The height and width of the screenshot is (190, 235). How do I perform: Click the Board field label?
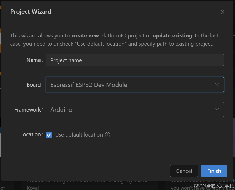point(34,85)
